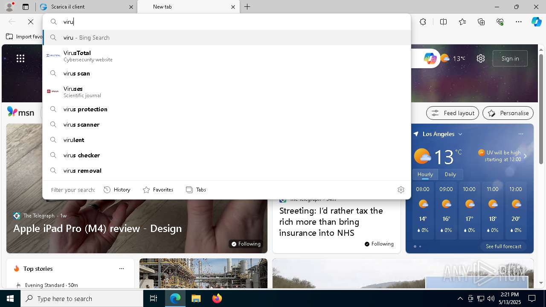The width and height of the screenshot is (546, 307).
Task: Open the 13°C weather widget in header
Action: coord(453,58)
